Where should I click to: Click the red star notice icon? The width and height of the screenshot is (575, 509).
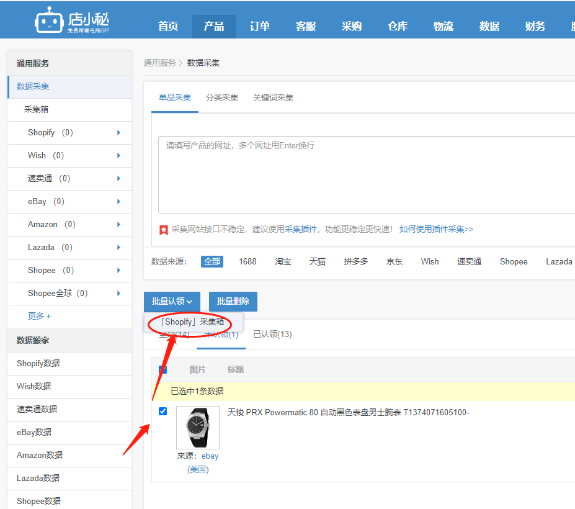pos(164,230)
